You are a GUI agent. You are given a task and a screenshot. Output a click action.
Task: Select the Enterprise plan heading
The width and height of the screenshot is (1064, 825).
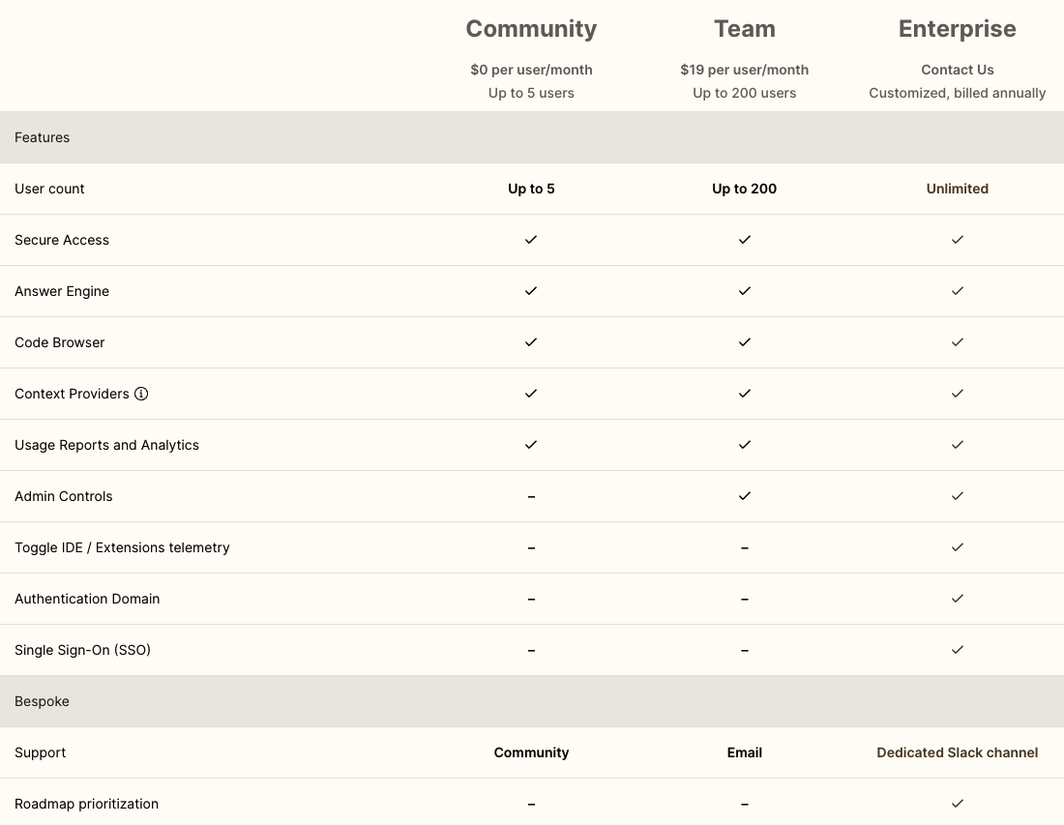[x=958, y=28]
